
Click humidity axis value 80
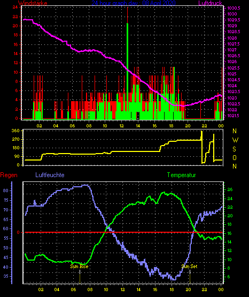point(6,191)
